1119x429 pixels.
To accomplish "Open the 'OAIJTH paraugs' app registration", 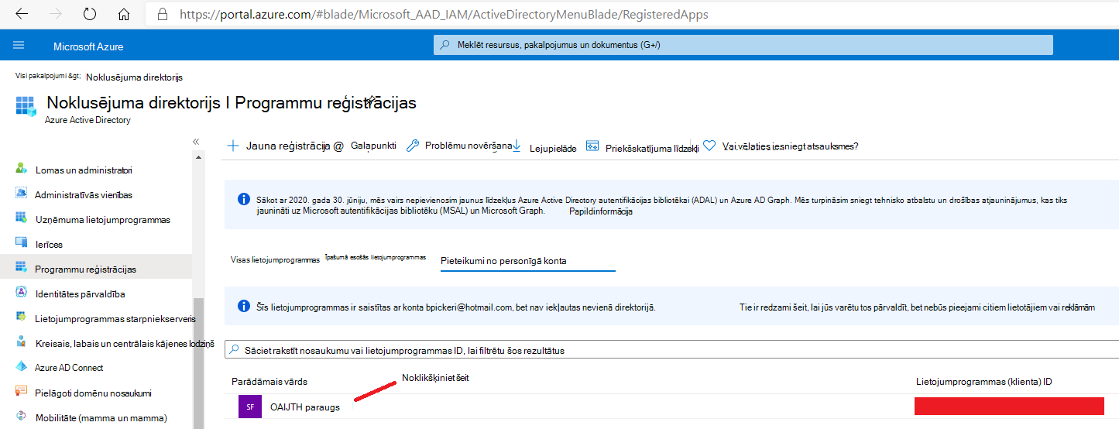I will tap(305, 407).
